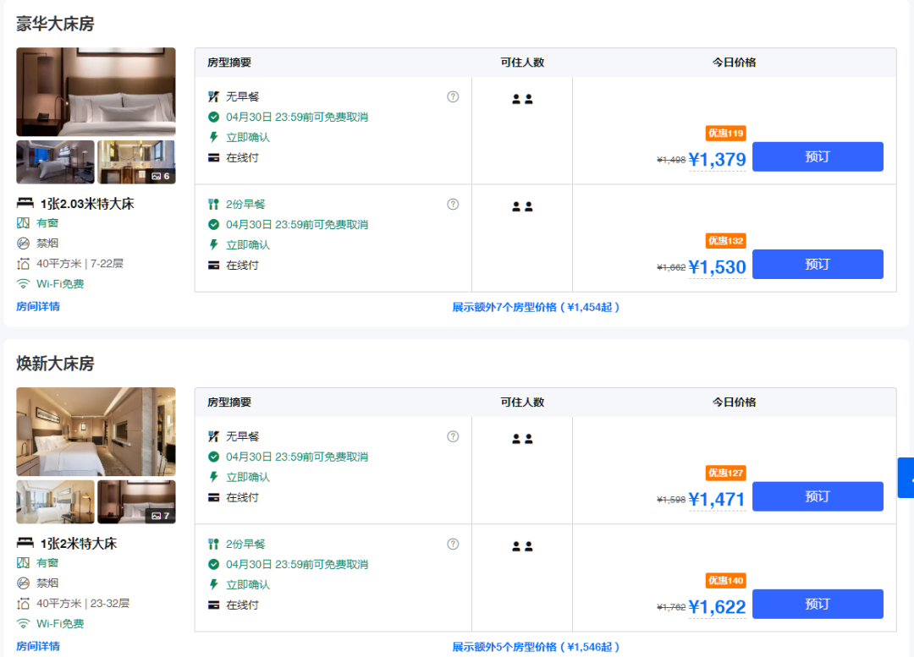Open the 6-photo gallery for 豪华大床房

coord(136,162)
